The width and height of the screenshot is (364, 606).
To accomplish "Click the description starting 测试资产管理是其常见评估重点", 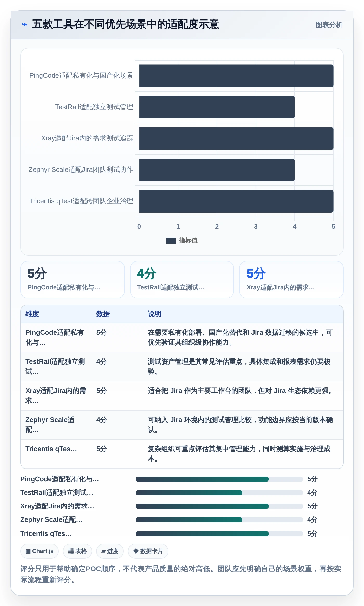I will pyautogui.click(x=239, y=367).
